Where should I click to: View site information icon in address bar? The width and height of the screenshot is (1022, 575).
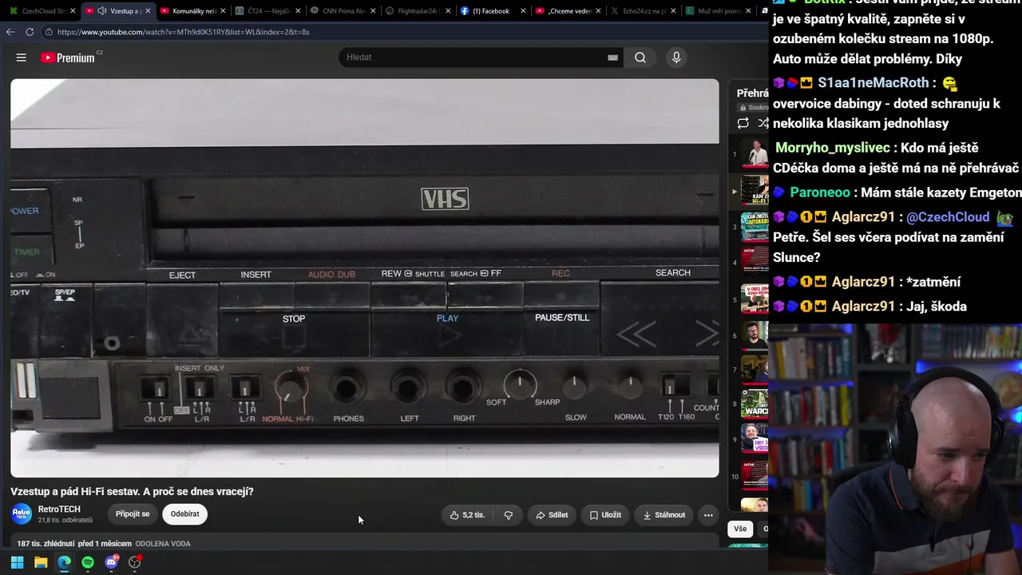click(x=49, y=32)
